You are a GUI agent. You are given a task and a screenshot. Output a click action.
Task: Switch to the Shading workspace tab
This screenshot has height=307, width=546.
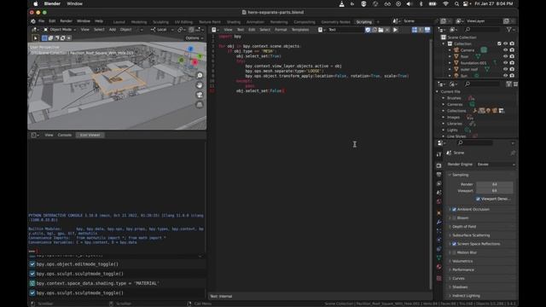pyautogui.click(x=233, y=22)
